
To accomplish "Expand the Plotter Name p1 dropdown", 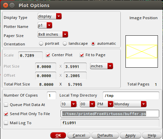I will pos(45,25).
